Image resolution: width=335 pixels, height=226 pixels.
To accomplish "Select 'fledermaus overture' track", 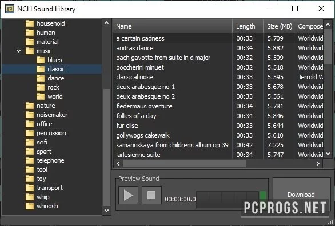I will (x=218, y=106).
